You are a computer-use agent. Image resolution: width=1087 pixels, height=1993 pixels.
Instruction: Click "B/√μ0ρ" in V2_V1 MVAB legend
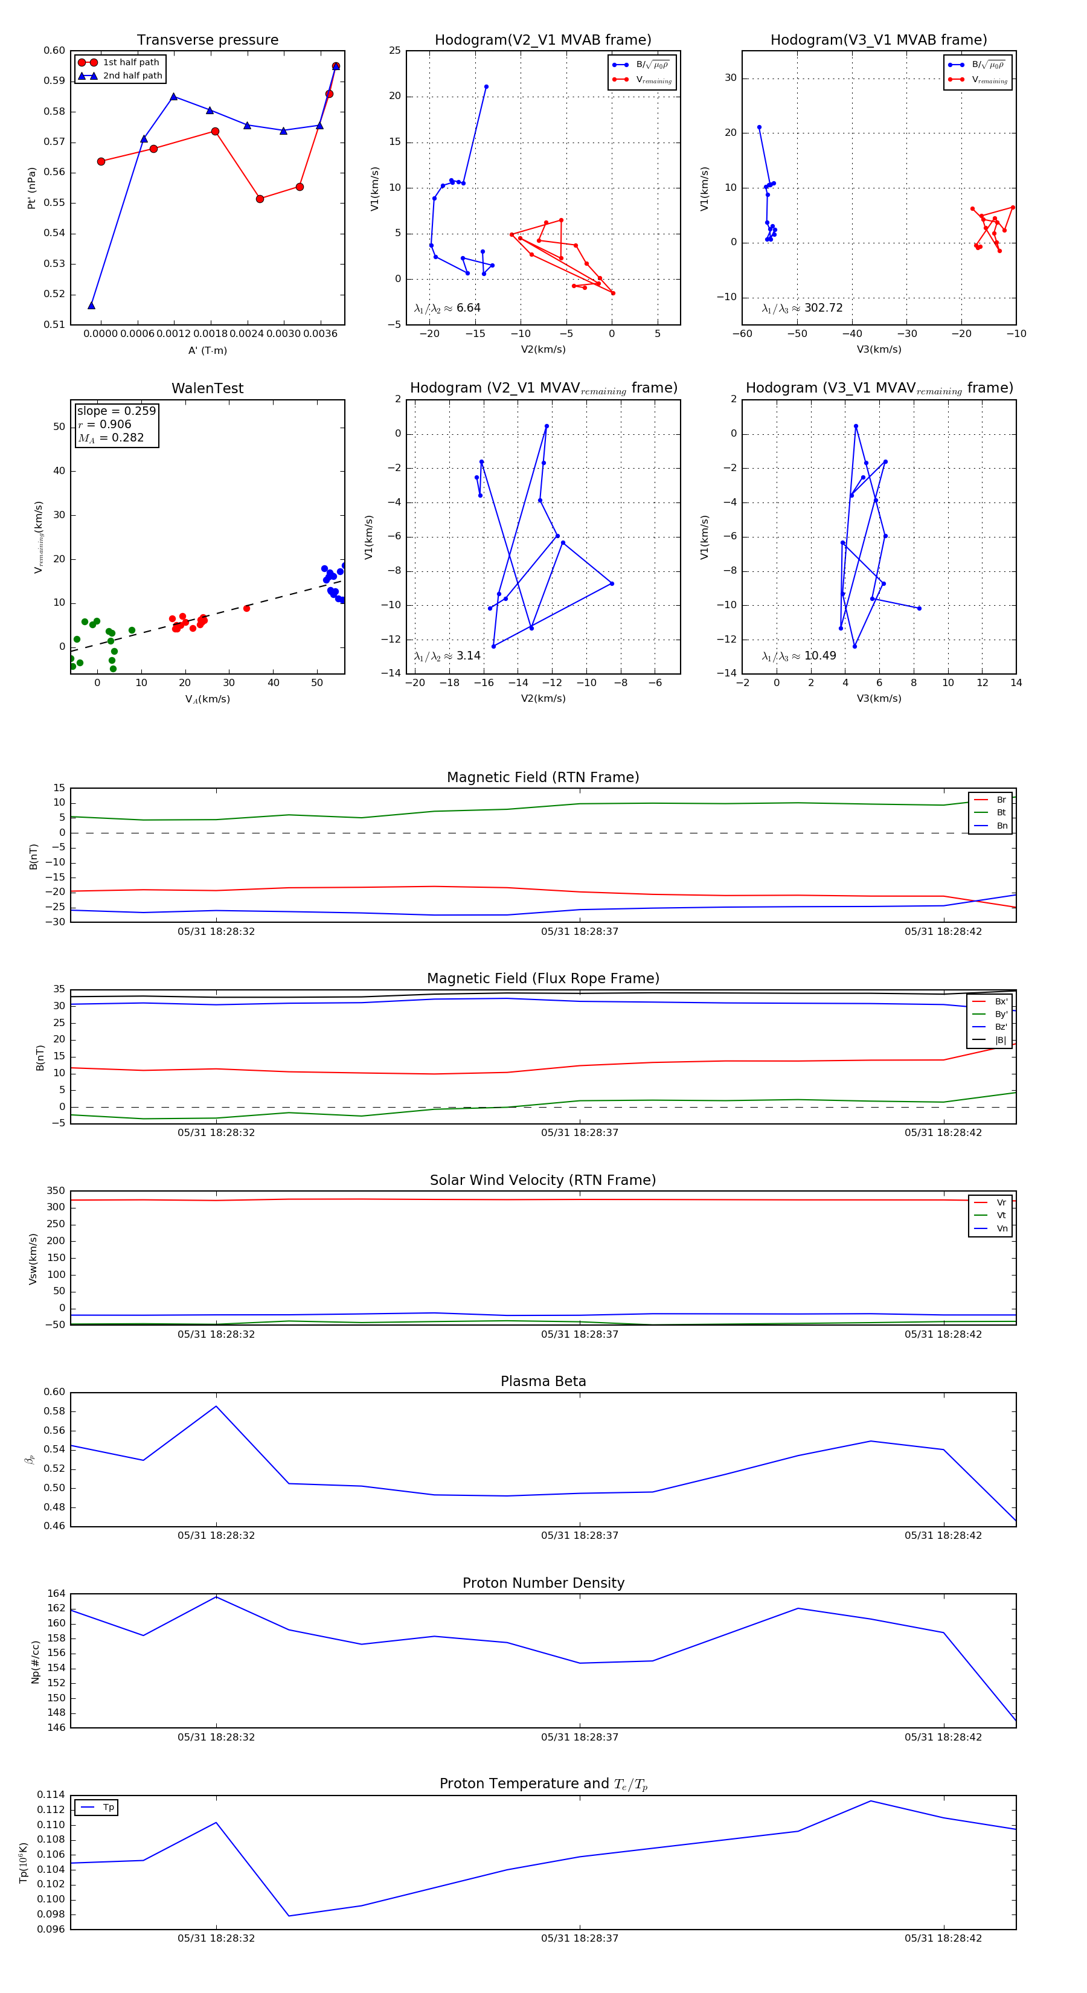pyautogui.click(x=641, y=65)
